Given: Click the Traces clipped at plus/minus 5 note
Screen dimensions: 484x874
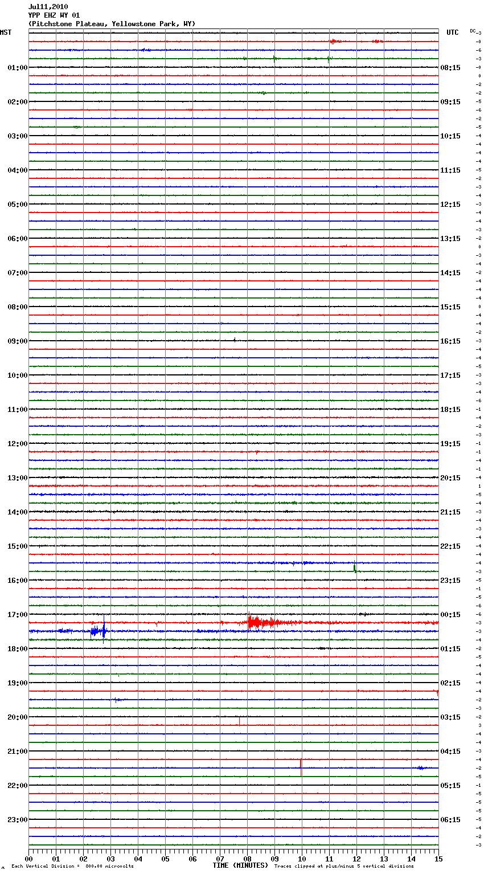Looking at the screenshot, I should click(344, 867).
